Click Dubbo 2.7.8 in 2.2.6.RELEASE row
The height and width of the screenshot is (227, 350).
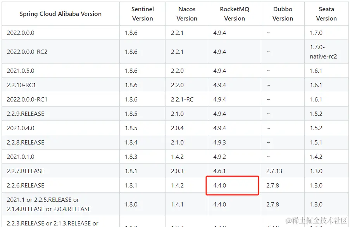point(272,185)
